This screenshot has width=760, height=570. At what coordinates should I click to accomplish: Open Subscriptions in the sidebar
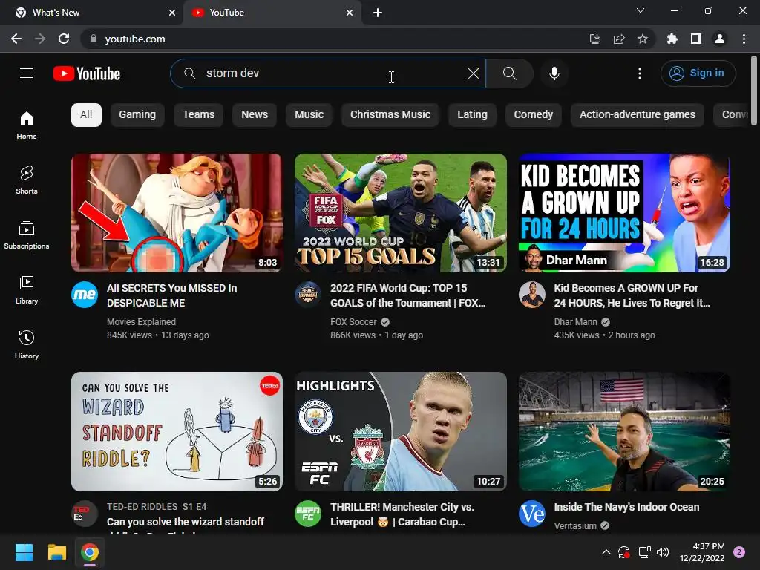[27, 235]
